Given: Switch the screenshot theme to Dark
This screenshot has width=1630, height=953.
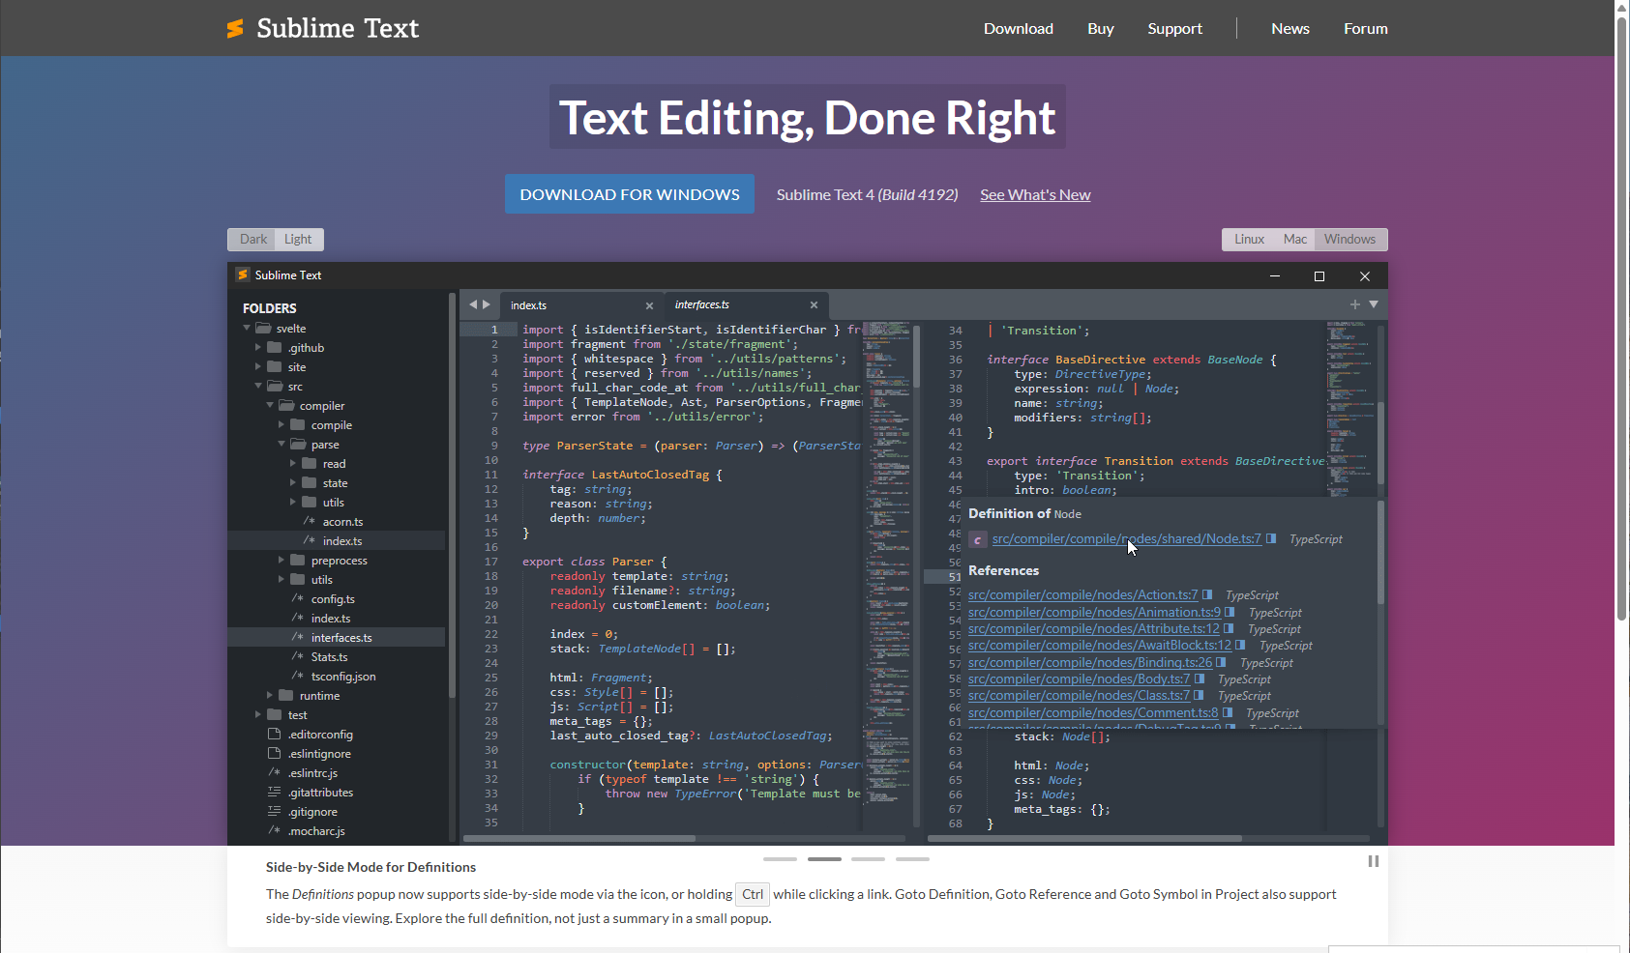Looking at the screenshot, I should (x=252, y=239).
